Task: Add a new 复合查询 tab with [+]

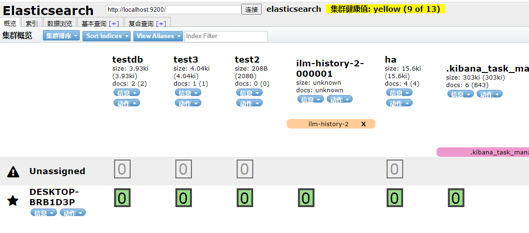Action: coord(161,24)
